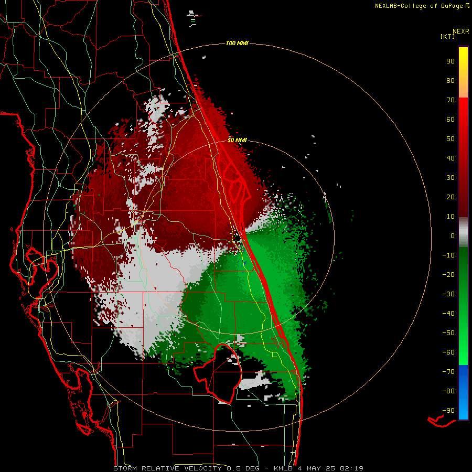Viewport: 472px width, 472px height.
Task: Select the positive 30 knots scale label
Action: click(450, 178)
